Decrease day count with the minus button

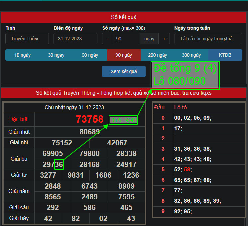point(107,39)
